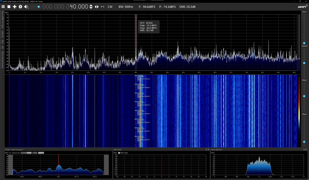The height and width of the screenshot is (180, 309).
Task: Open the hamburger main menu
Action: pos(3,7)
